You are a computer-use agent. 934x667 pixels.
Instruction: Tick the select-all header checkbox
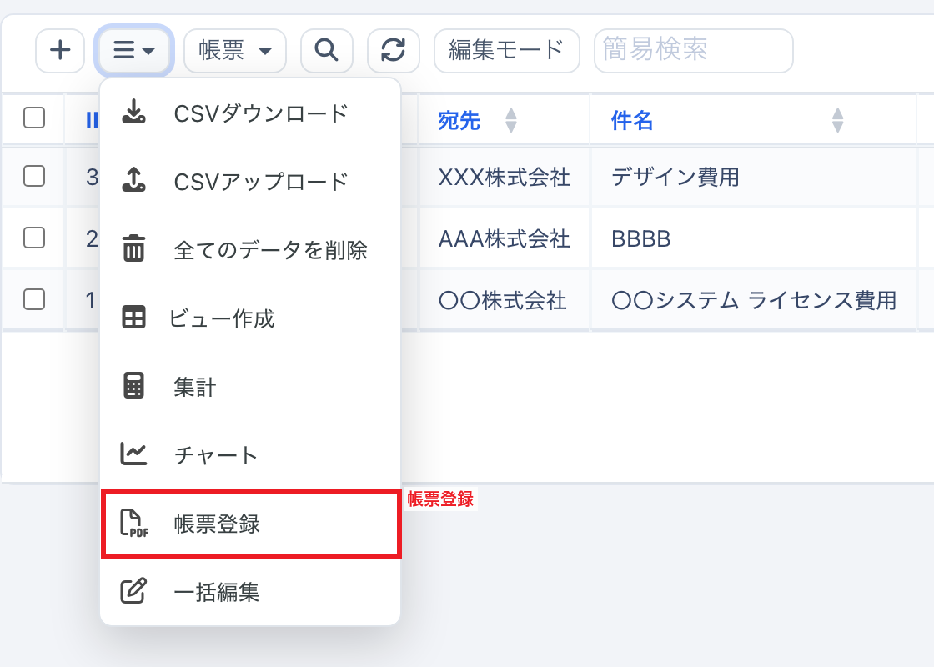[34, 118]
